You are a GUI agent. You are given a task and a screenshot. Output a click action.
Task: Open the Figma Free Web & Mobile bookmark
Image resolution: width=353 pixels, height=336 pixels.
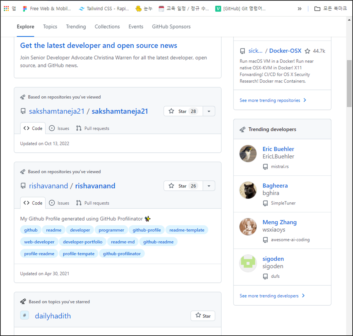[x=47, y=9]
